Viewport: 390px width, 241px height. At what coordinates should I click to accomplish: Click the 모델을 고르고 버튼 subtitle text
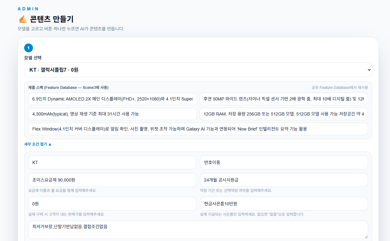point(71,29)
